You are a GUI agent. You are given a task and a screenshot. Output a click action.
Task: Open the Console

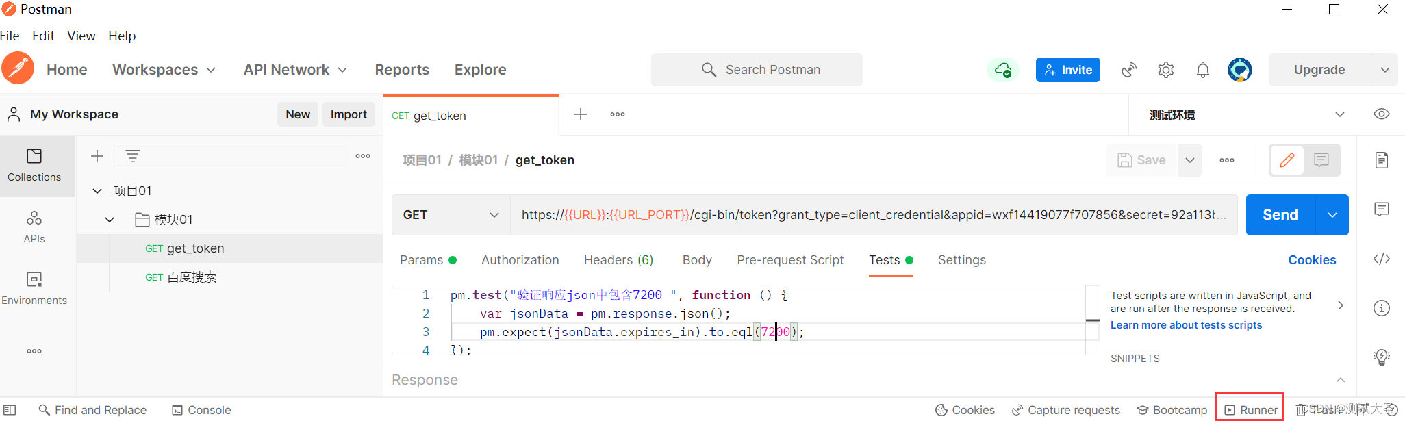point(201,410)
